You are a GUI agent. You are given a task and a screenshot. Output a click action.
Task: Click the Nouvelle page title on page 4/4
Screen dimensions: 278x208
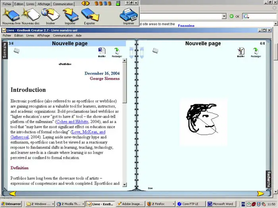(203, 44)
